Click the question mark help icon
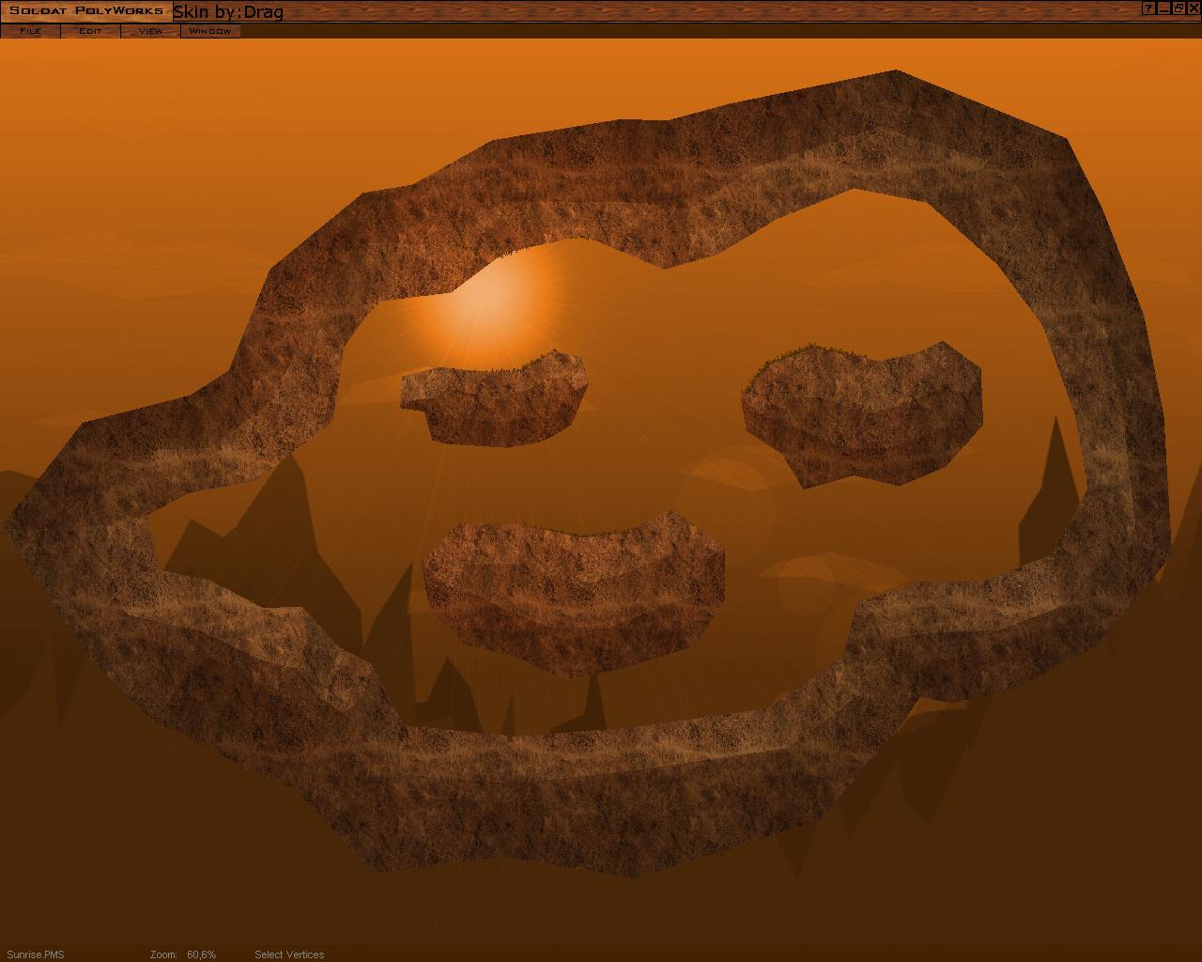The height and width of the screenshot is (962, 1202). click(x=1148, y=8)
